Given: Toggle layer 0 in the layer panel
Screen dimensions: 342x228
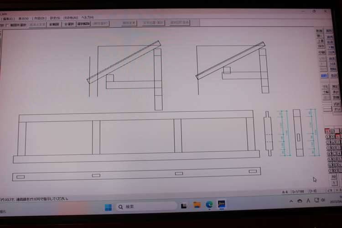Looking at the screenshot, I should point(327,131).
